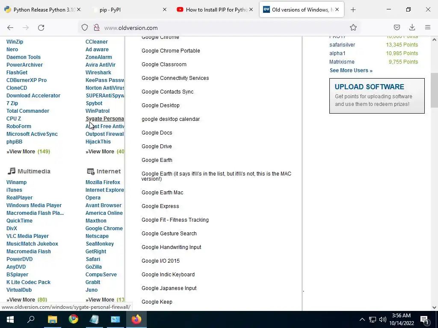Screen dimensions: 438x328
Task: Open the Winamp link
Action: pos(17,182)
